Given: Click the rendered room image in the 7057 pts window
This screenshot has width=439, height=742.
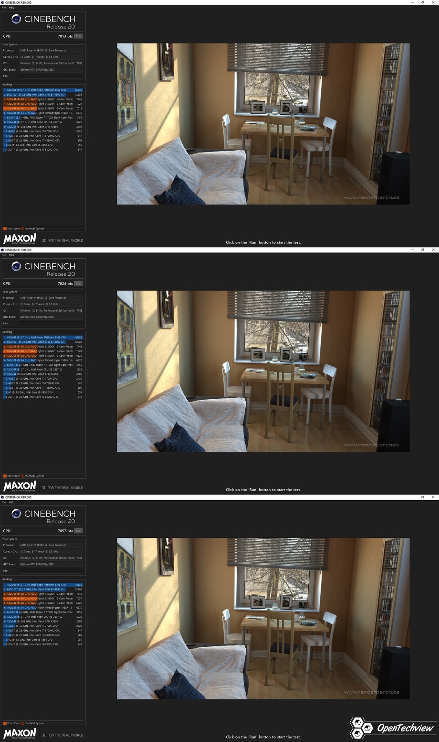Looking at the screenshot, I should [263, 619].
